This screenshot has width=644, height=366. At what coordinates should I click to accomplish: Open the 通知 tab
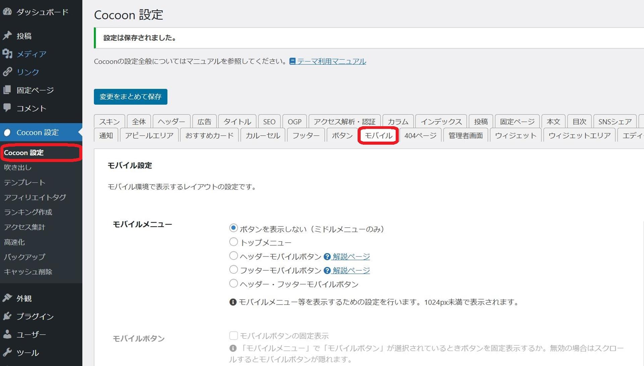106,135
